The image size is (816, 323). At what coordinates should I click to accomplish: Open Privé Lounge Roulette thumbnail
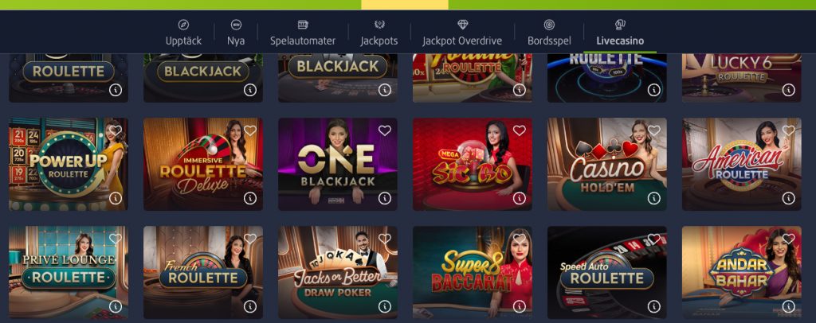(69, 272)
